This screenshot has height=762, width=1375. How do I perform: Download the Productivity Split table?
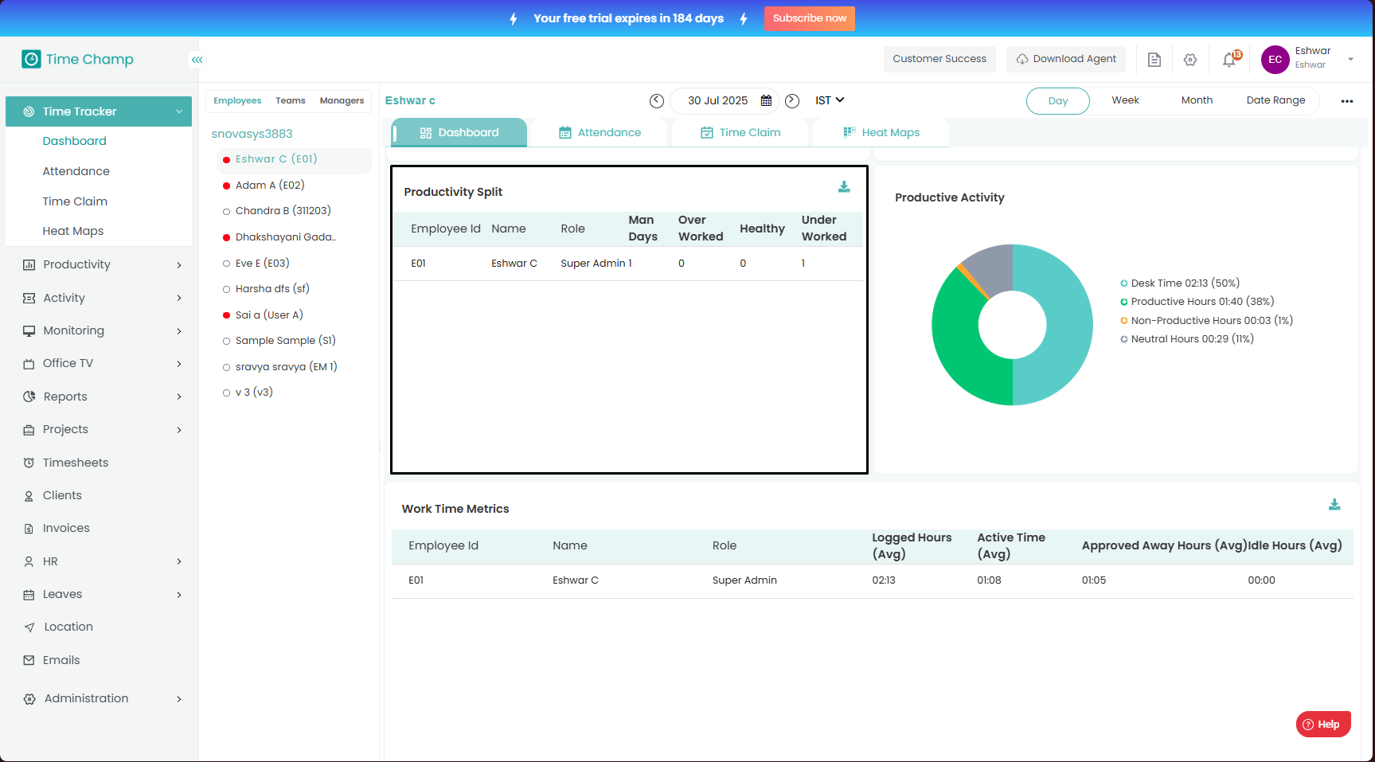tap(844, 187)
